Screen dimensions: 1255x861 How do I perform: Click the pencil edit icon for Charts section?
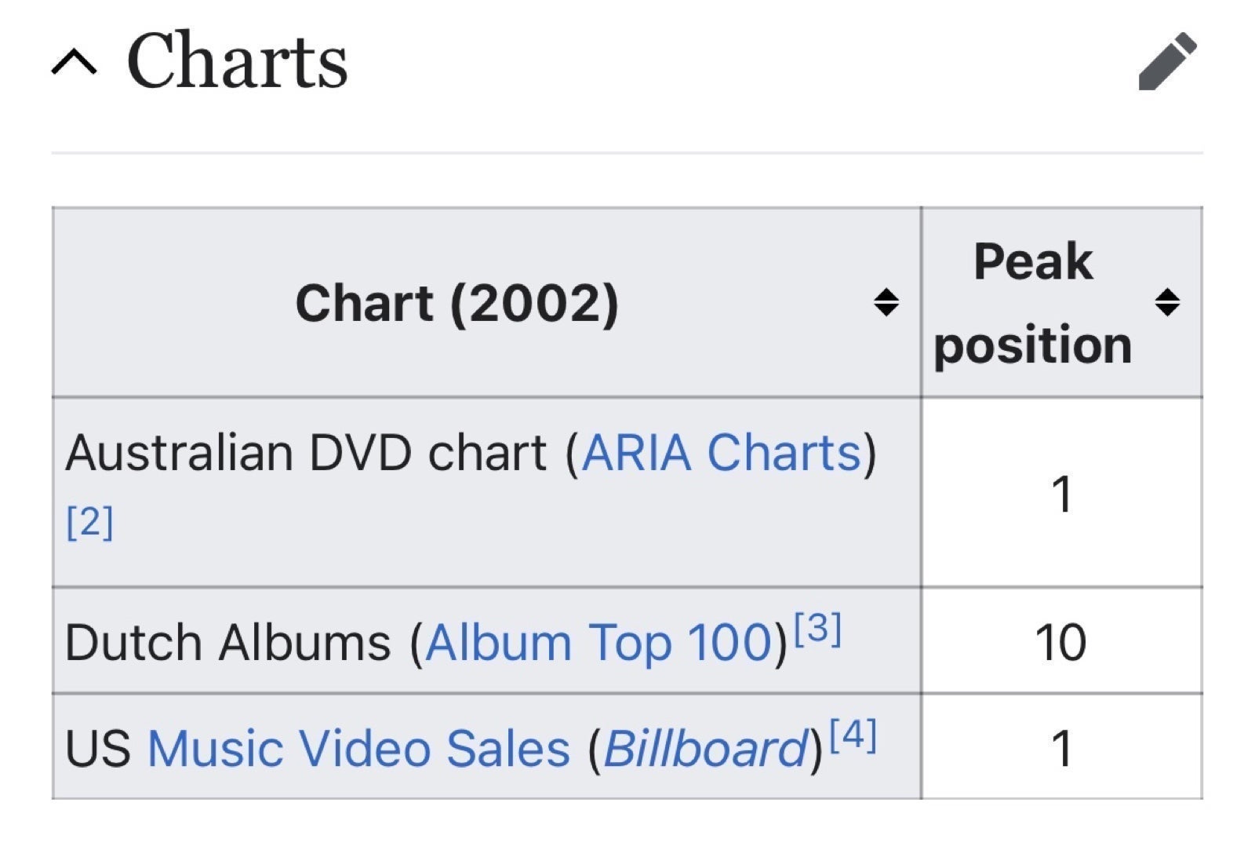pyautogui.click(x=1168, y=61)
